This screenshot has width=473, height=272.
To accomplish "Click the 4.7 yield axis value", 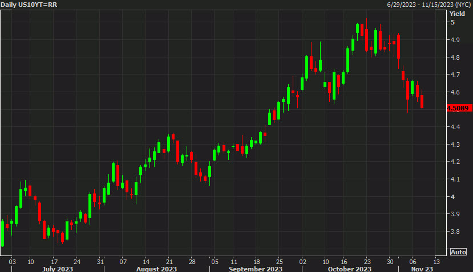I will coord(455,75).
